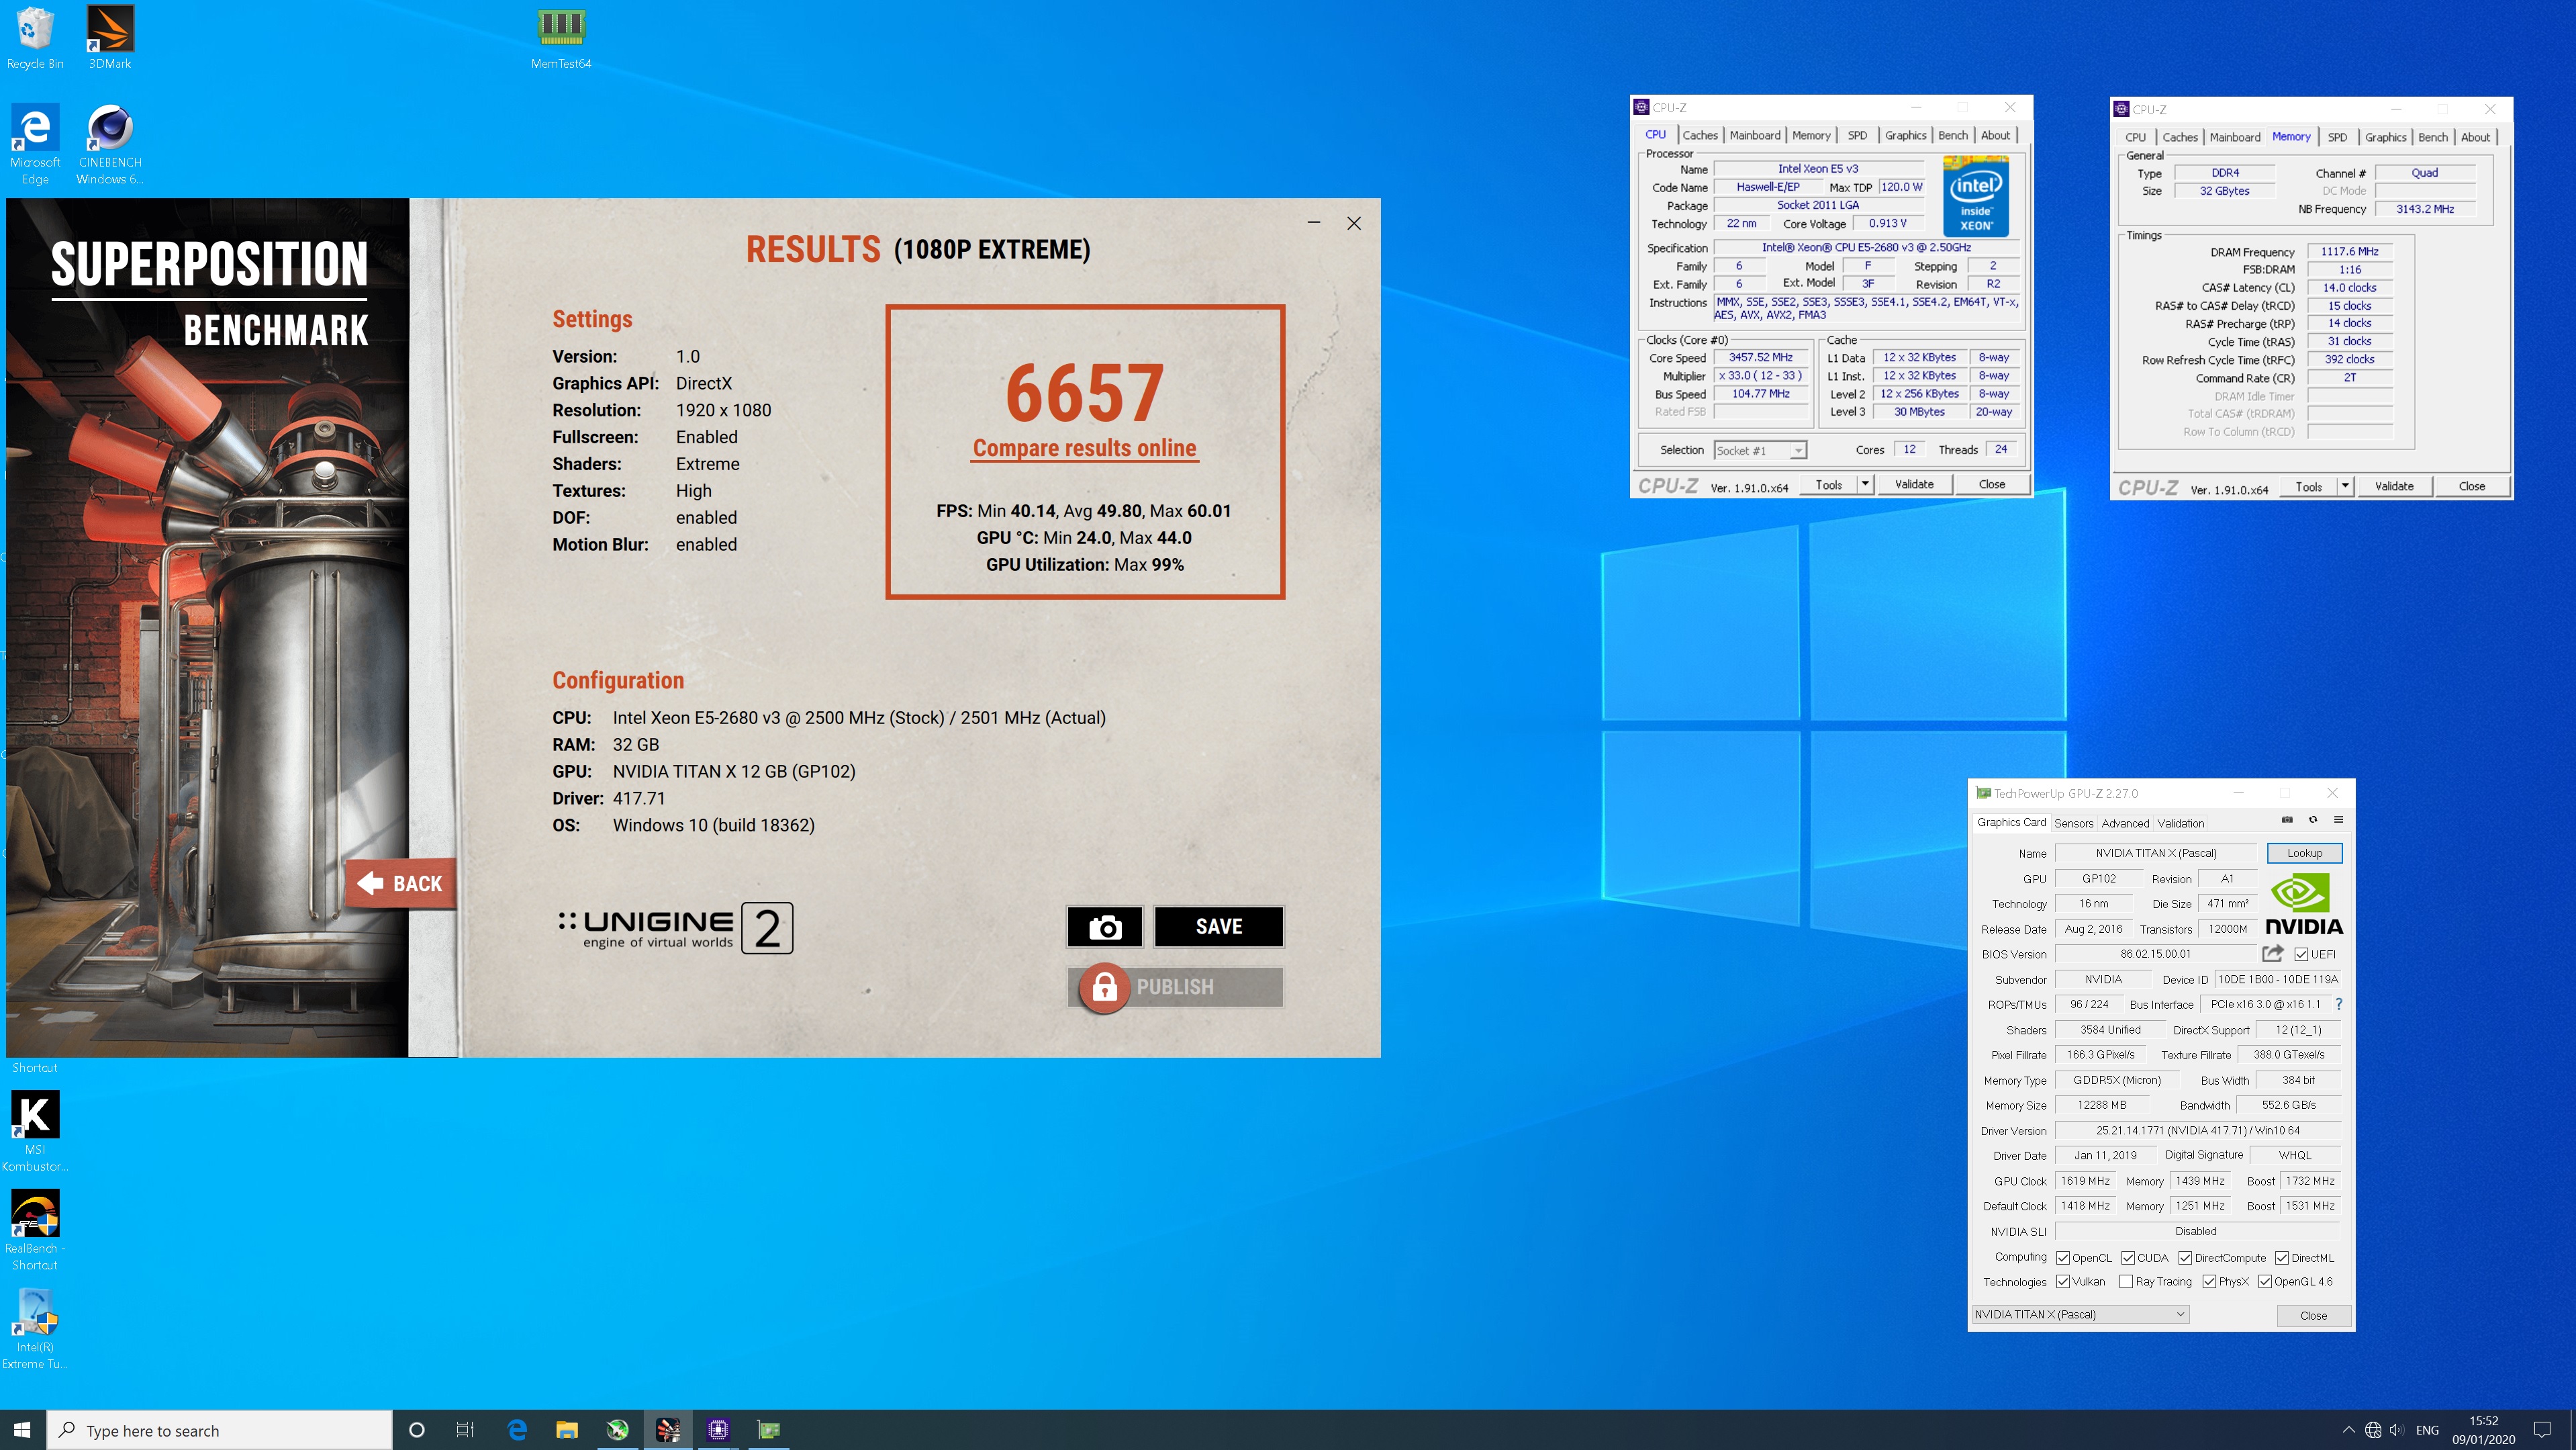Click Validate in the left CPU-Z window
The width and height of the screenshot is (2576, 1450).
[x=1914, y=484]
